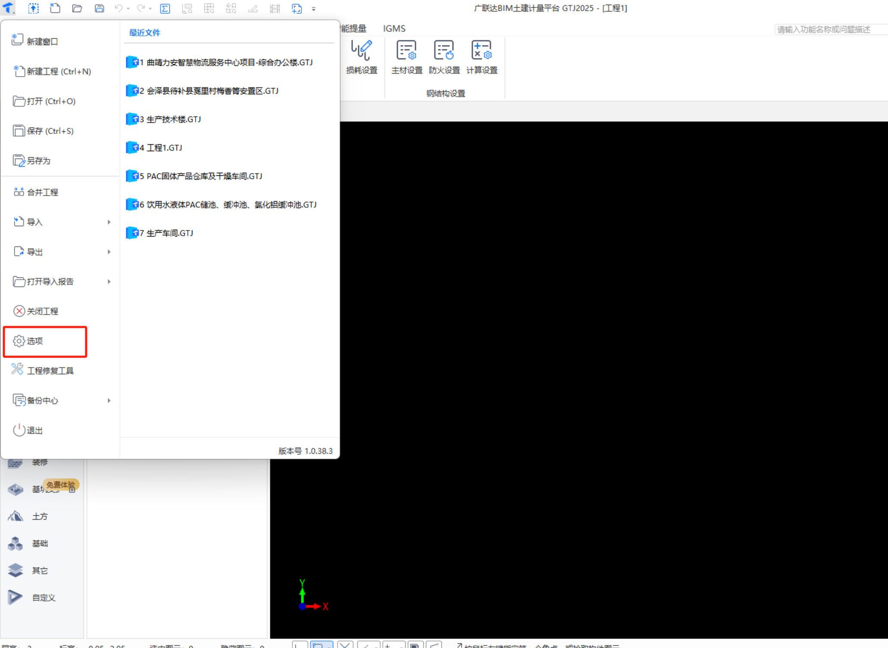888x648 pixels.
Task: Click the 免费体验 badge
Action: (x=61, y=485)
